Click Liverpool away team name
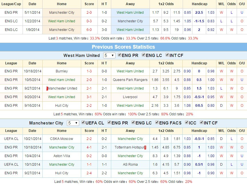 tap(130, 97)
